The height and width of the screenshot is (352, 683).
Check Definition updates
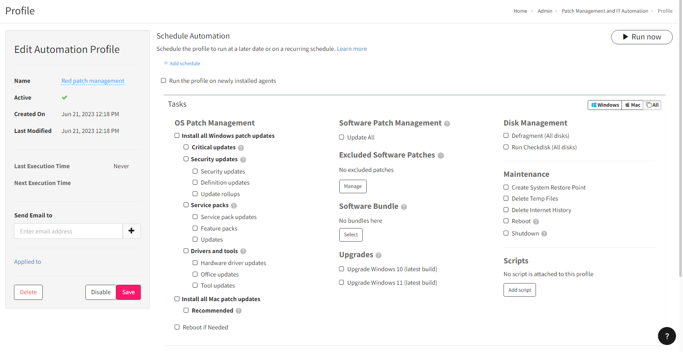(x=195, y=182)
